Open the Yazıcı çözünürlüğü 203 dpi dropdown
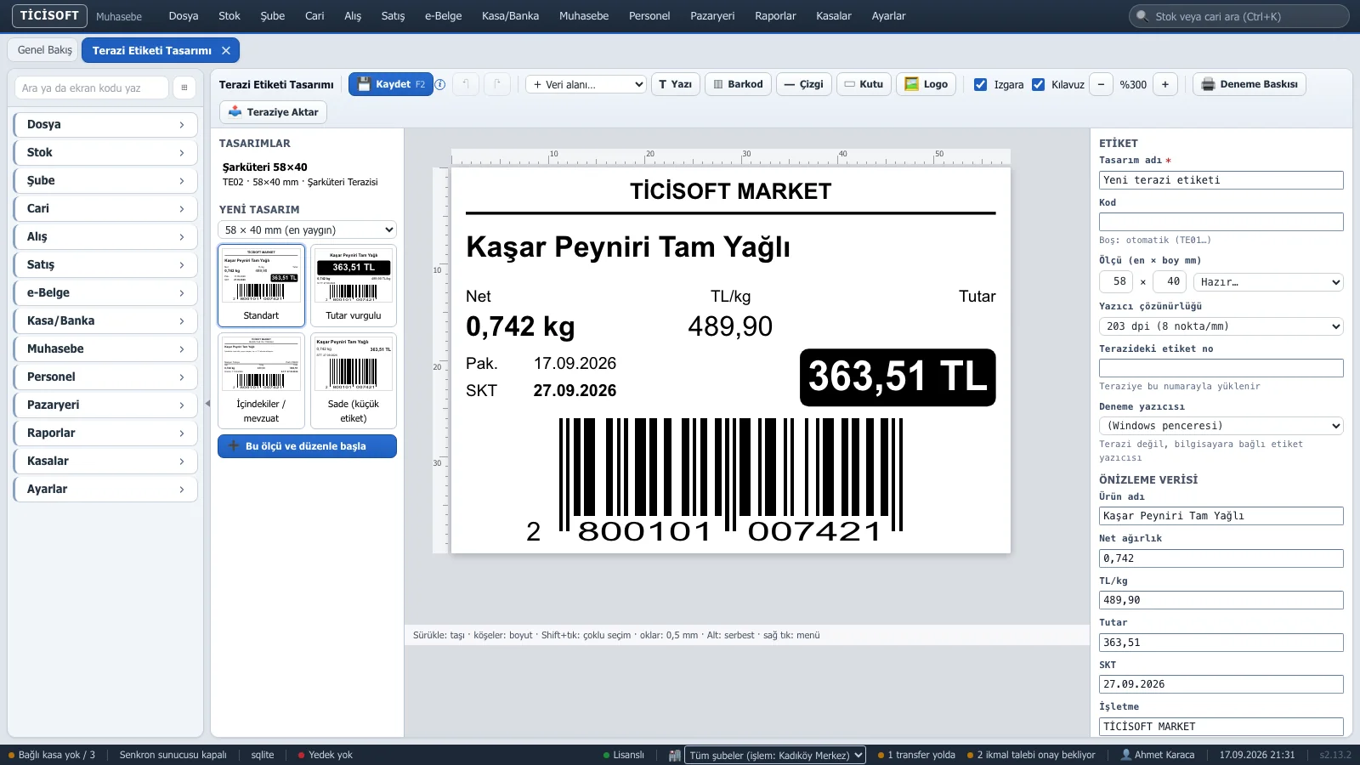1360x765 pixels. 1221,326
